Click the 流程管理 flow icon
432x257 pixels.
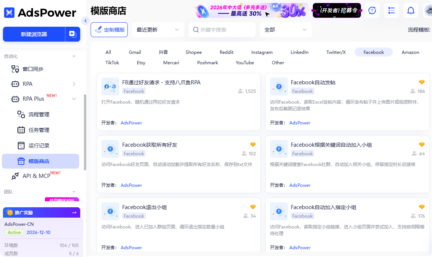pos(21,114)
